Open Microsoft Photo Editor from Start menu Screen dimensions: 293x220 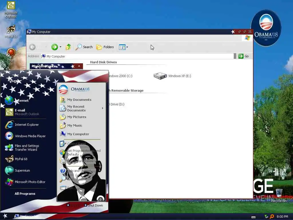[25, 182]
